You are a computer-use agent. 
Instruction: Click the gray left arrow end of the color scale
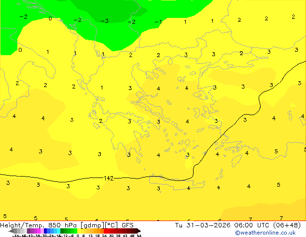(x=11, y=231)
